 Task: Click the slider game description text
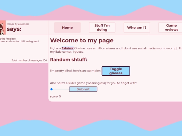pos(93,83)
